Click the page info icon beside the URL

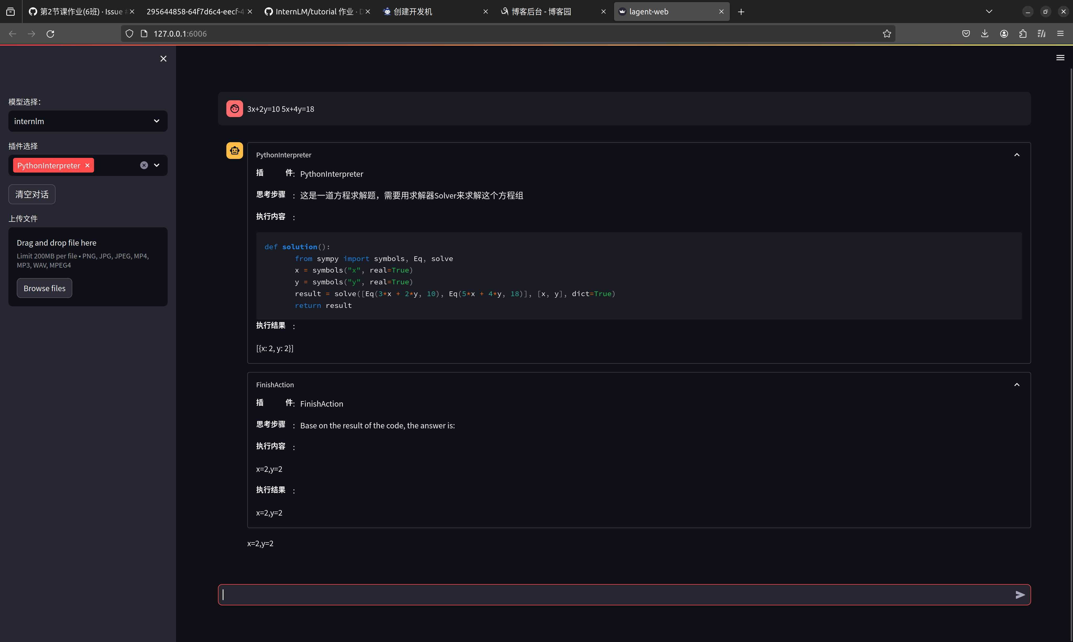coord(144,34)
